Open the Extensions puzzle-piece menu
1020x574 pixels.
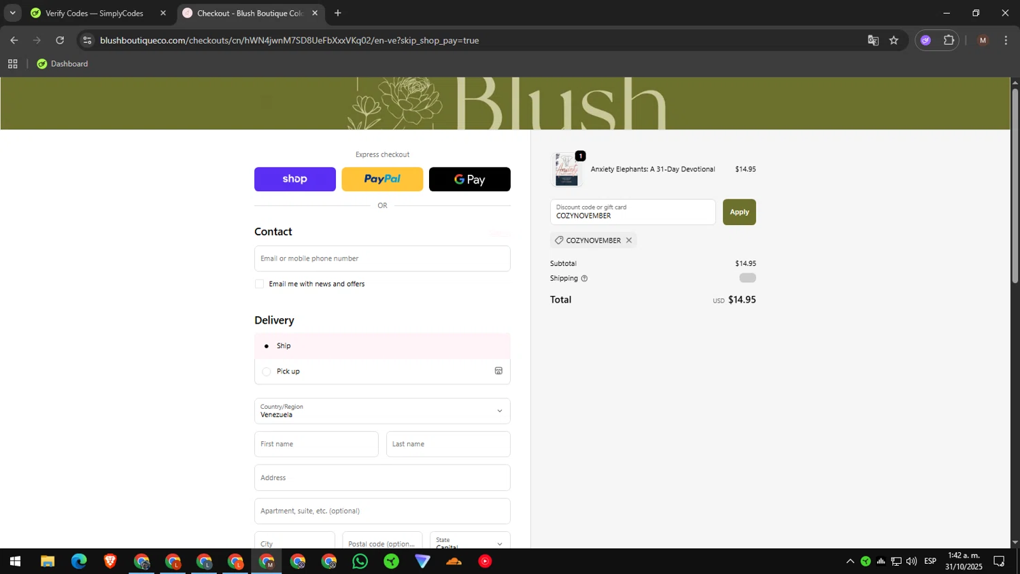coord(949,40)
